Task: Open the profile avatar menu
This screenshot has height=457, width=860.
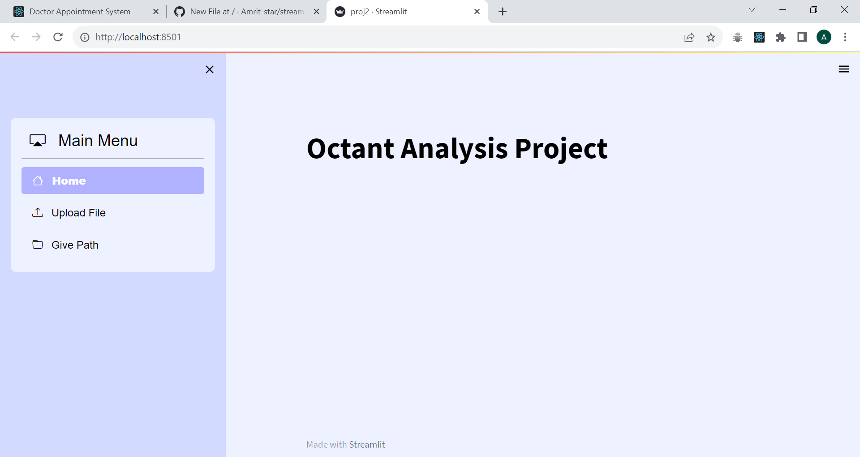Action: pyautogui.click(x=824, y=37)
